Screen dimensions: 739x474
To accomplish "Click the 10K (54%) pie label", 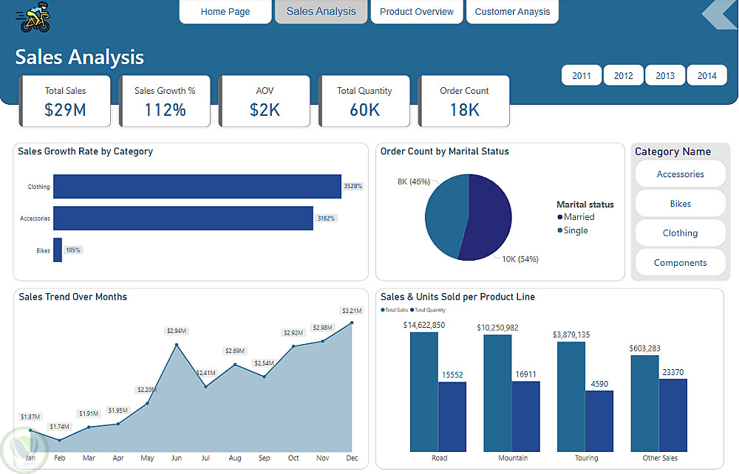I will pos(520,259).
